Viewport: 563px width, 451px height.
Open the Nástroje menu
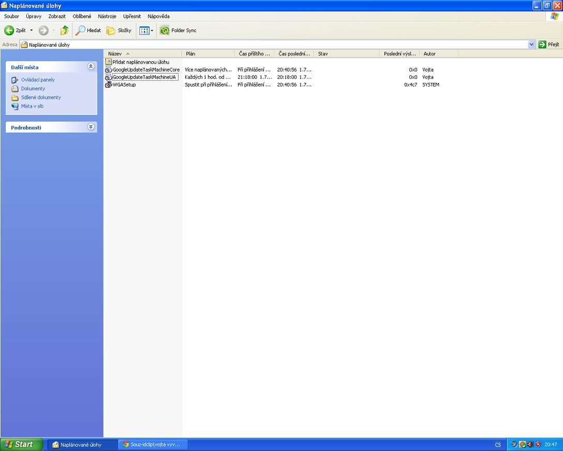pyautogui.click(x=107, y=16)
